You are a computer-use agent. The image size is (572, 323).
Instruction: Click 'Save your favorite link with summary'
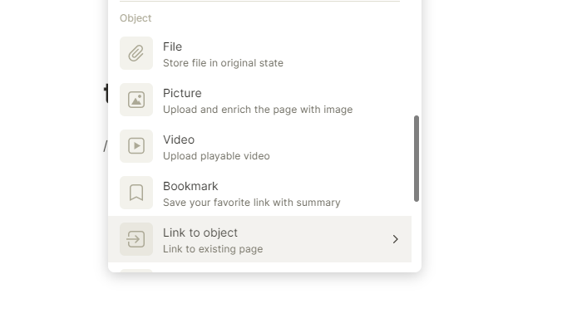[251, 203]
